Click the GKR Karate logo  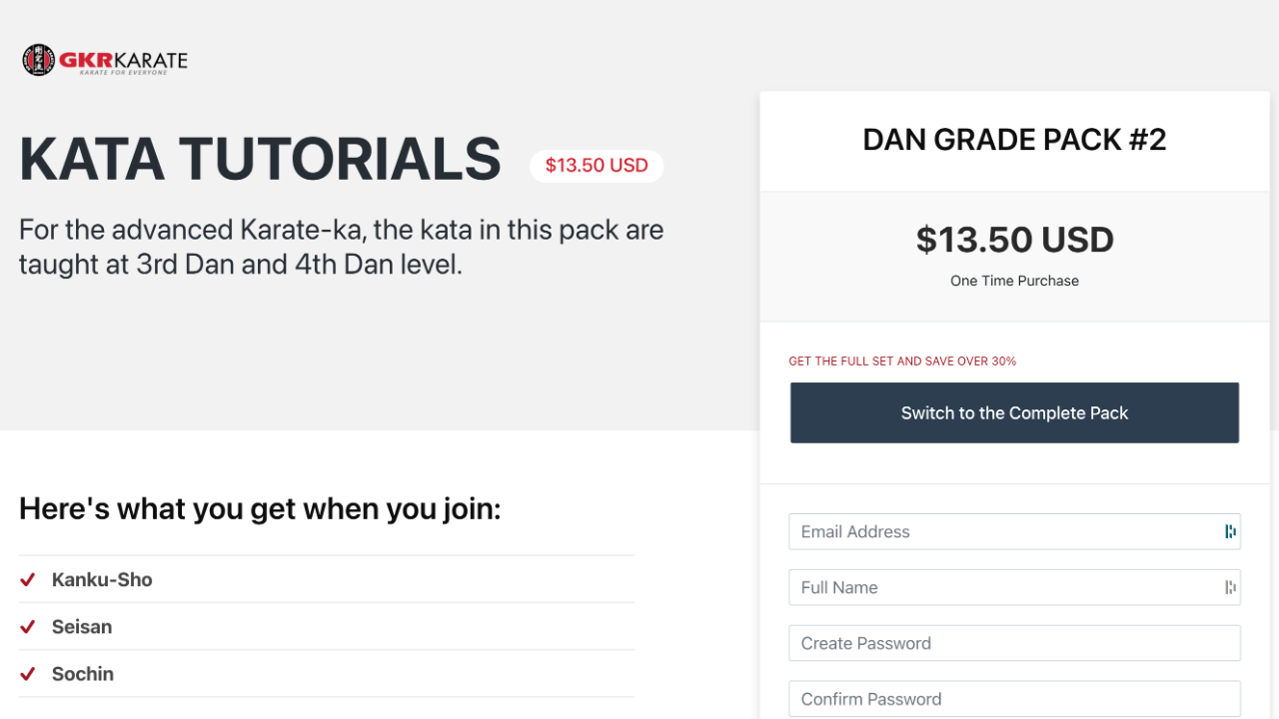pyautogui.click(x=105, y=60)
